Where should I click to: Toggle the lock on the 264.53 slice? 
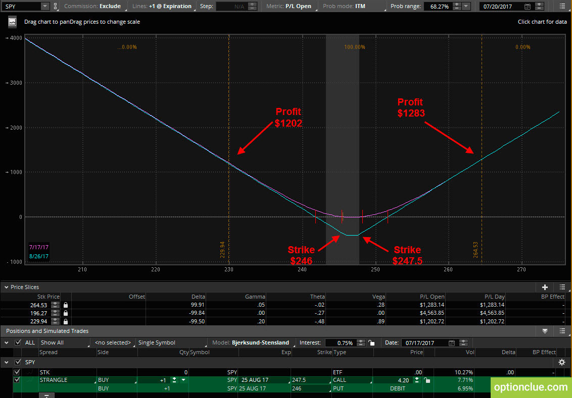[x=66, y=305]
